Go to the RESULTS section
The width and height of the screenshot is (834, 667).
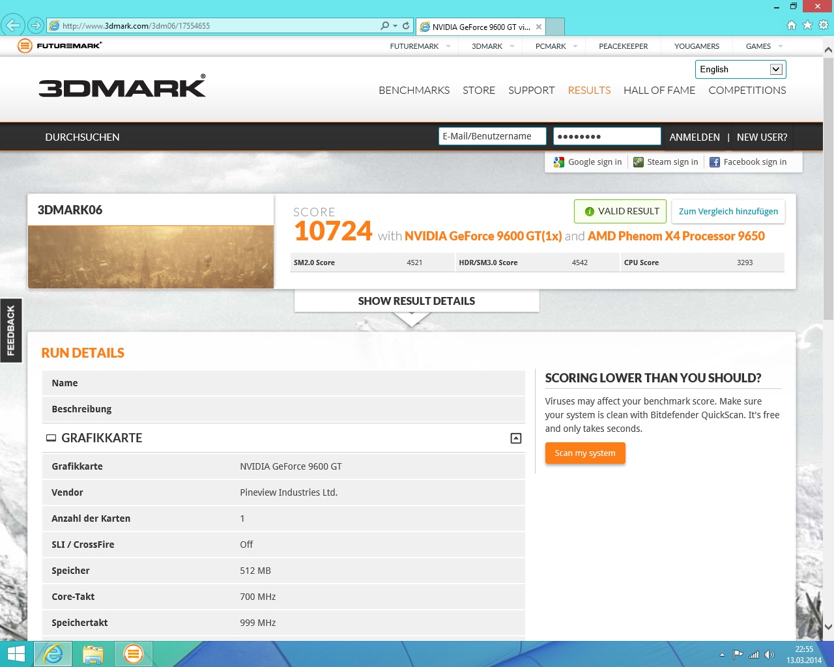click(589, 91)
